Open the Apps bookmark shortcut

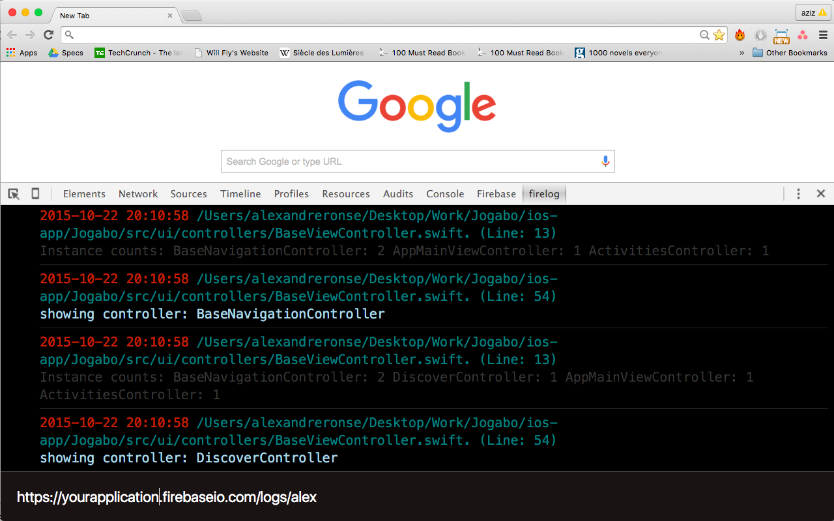(22, 53)
